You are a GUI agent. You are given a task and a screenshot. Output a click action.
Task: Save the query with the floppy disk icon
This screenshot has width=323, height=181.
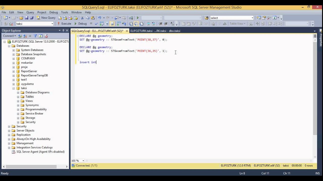click(x=26, y=18)
